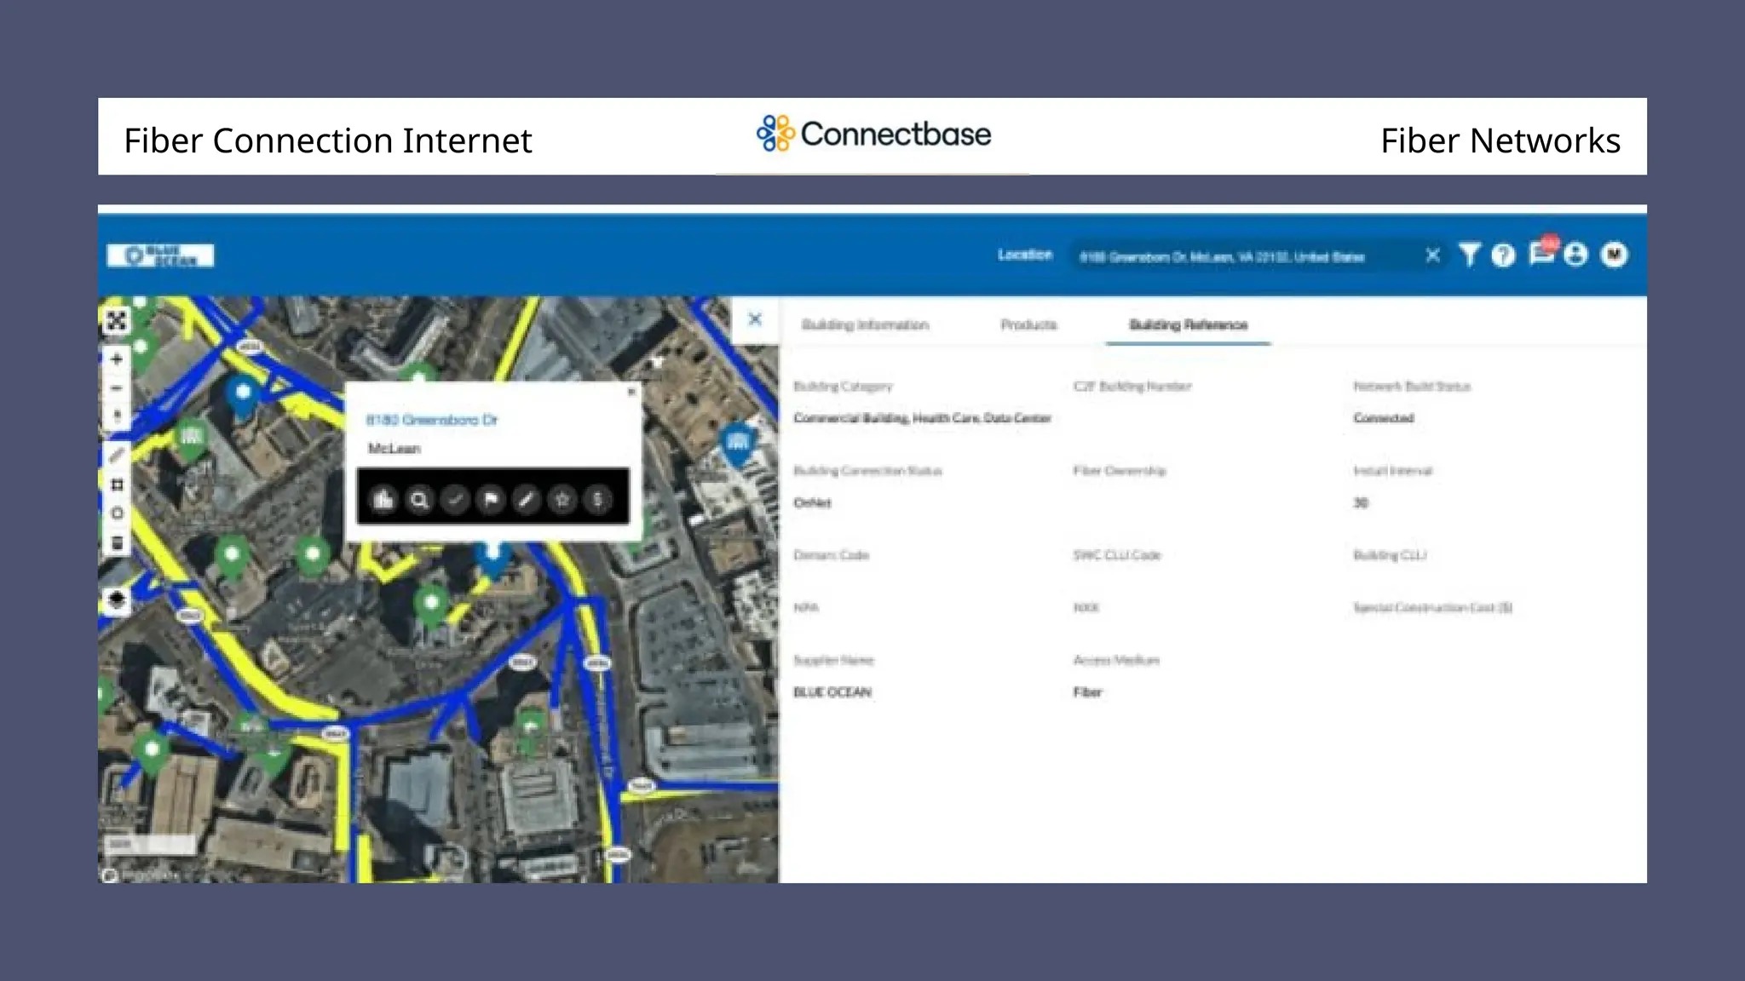Click the fullscreen map expand icon
Image resolution: width=1745 pixels, height=981 pixels.
117,321
